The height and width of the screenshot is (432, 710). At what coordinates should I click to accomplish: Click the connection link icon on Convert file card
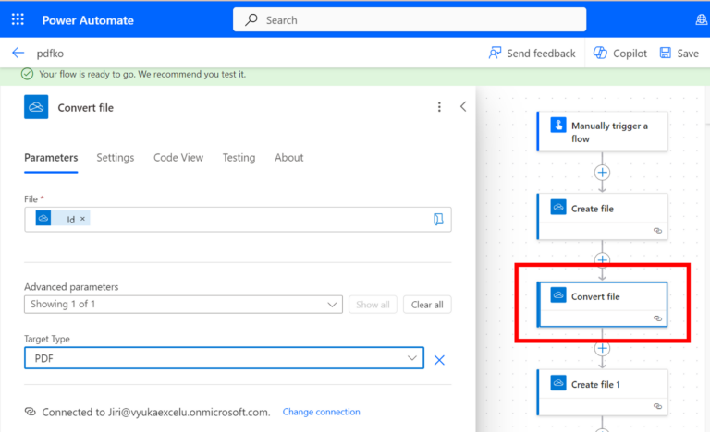658,318
